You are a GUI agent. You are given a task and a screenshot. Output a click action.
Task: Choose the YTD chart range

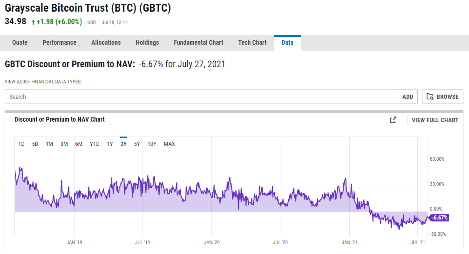point(95,144)
